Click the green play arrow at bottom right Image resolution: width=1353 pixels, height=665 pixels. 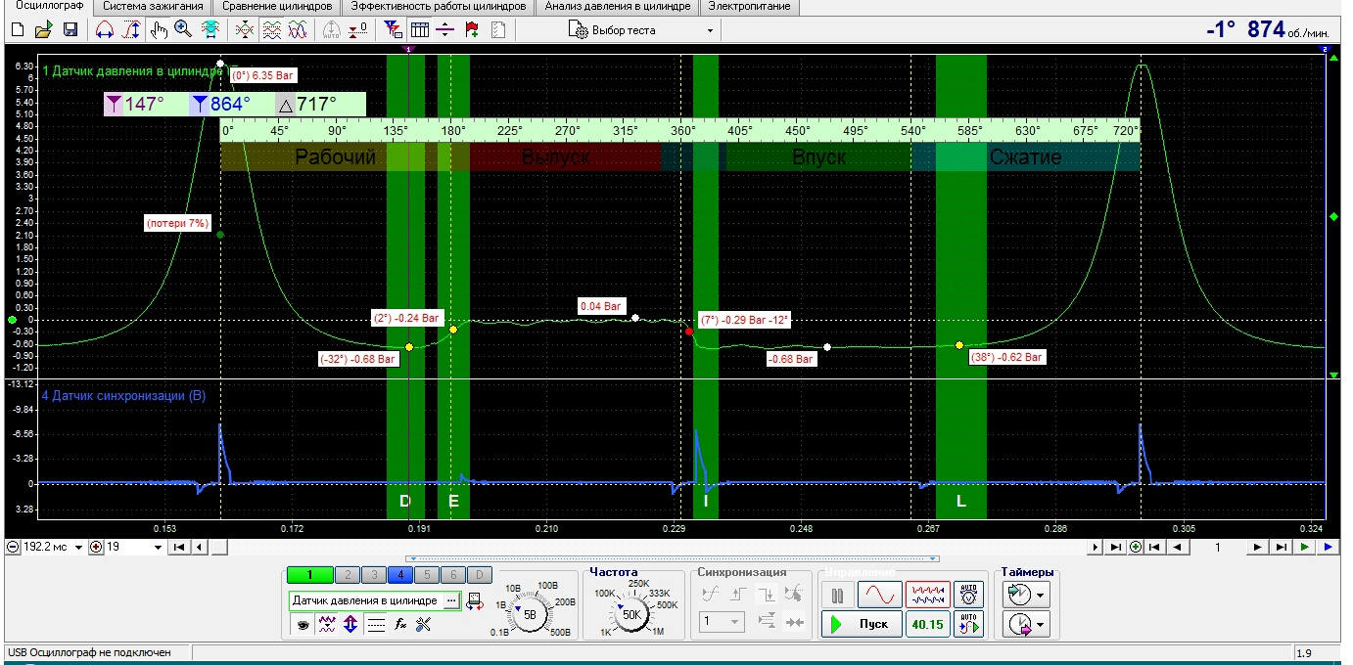1305,547
